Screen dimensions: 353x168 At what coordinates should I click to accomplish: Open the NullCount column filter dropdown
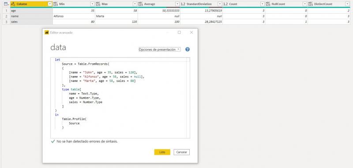tap(305, 4)
